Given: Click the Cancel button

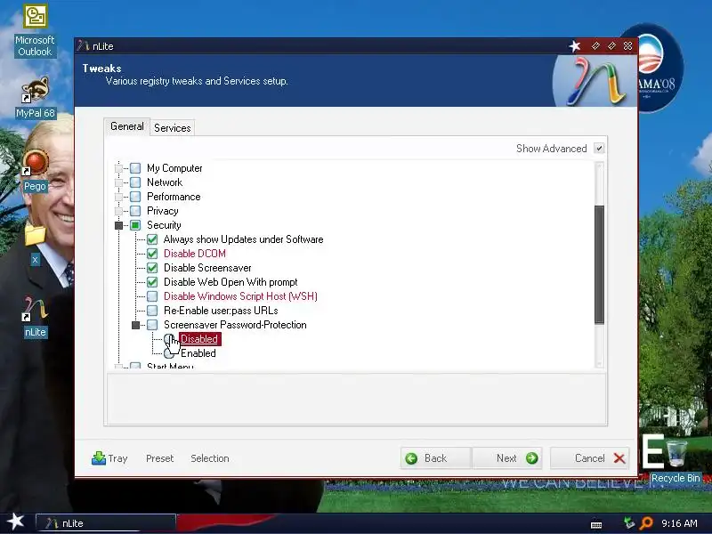Looking at the screenshot, I should (x=590, y=458).
